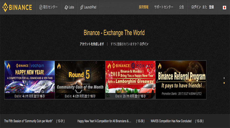The width and height of the screenshot is (230, 128).
Task: Click アカウントを作成します link
Action: tap(92, 44)
